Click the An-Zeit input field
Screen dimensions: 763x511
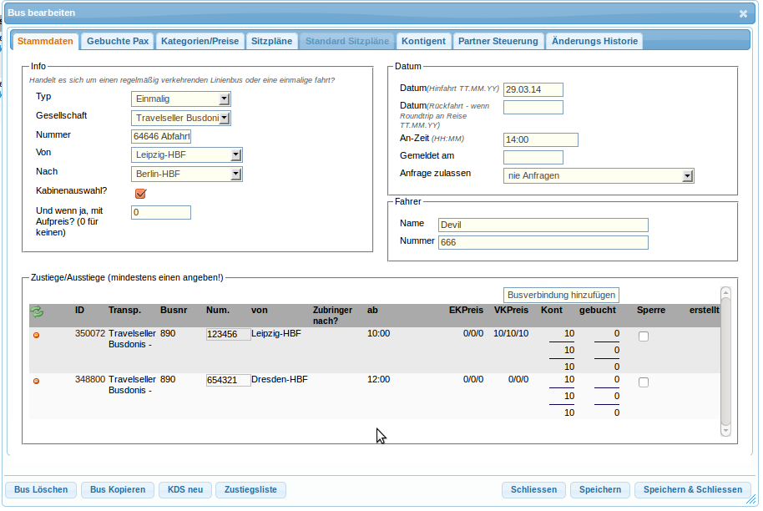click(x=540, y=140)
